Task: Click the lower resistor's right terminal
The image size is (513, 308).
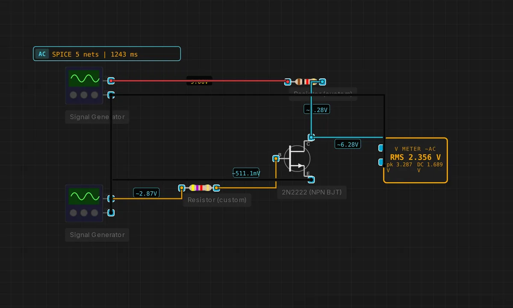Action: (x=216, y=188)
